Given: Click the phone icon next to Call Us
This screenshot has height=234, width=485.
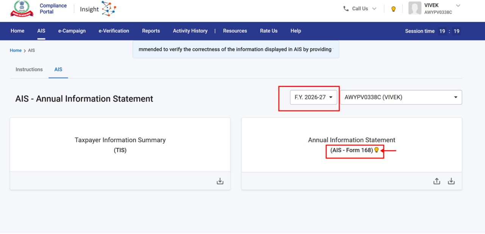Looking at the screenshot, I should tap(346, 8).
